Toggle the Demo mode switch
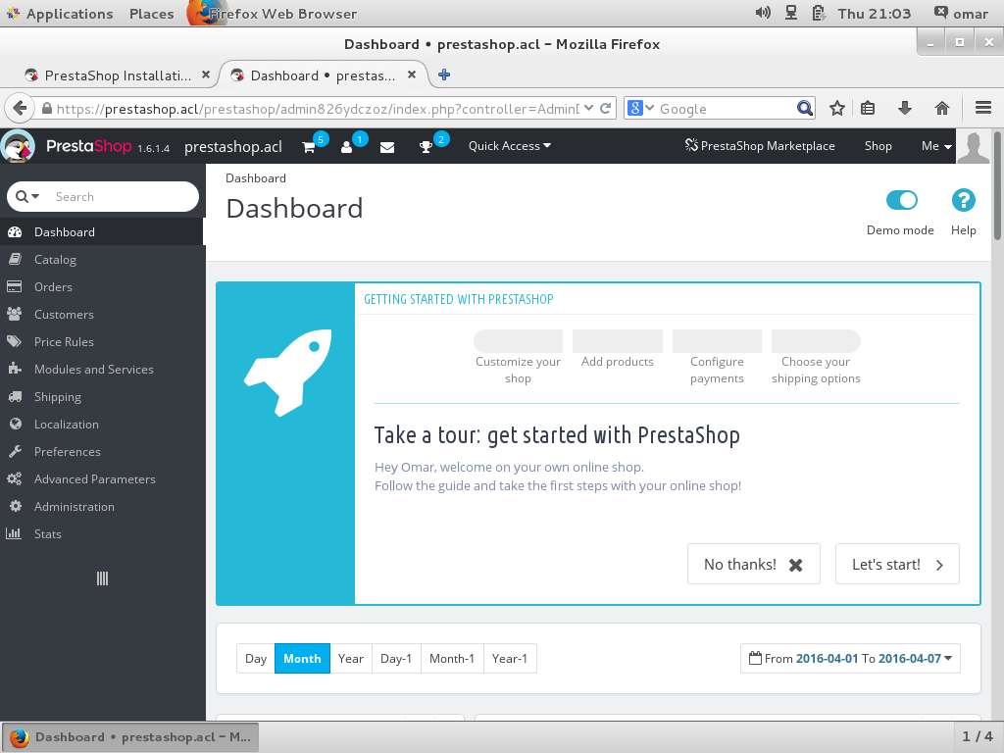Screen dimensions: 1004x753 click(902, 200)
